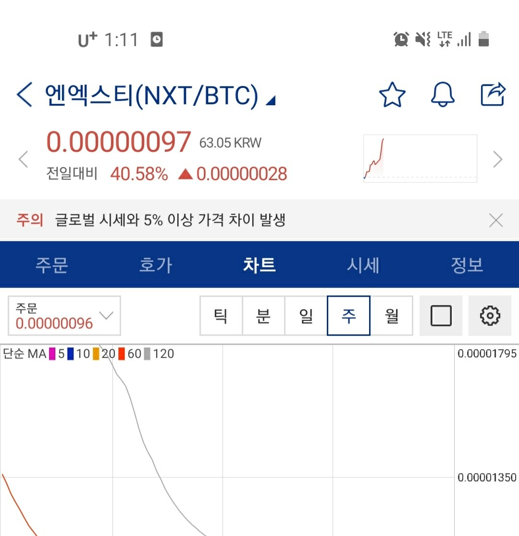This screenshot has height=536, width=519.
Task: Tap the mini price sparkline chart
Action: click(x=420, y=158)
